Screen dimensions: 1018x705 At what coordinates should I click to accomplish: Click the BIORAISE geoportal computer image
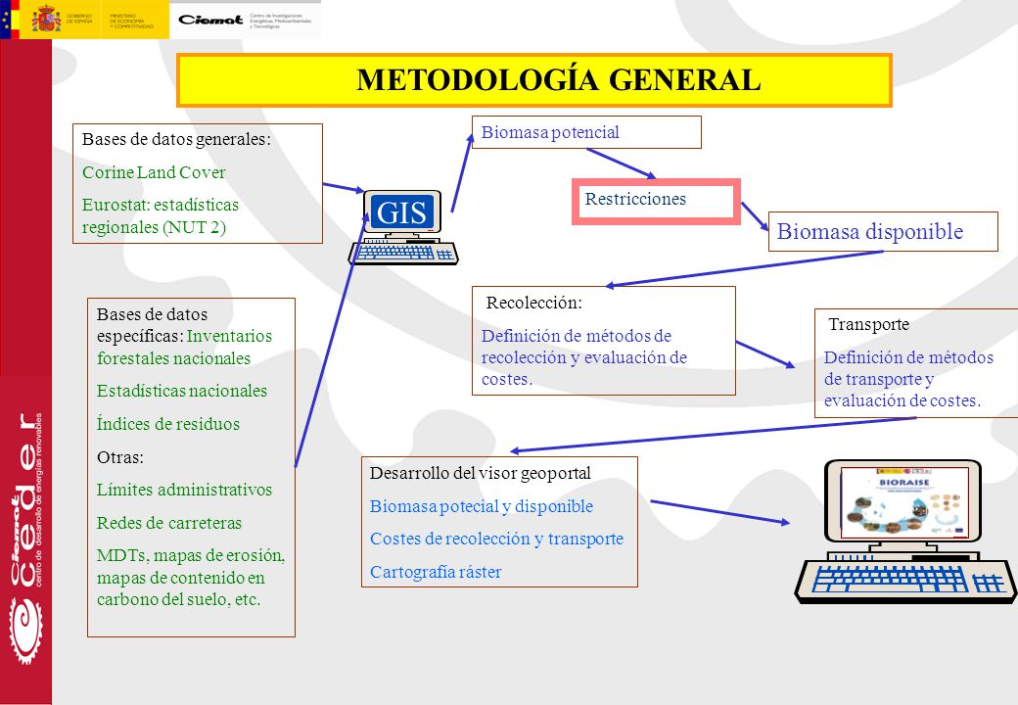pyautogui.click(x=905, y=532)
